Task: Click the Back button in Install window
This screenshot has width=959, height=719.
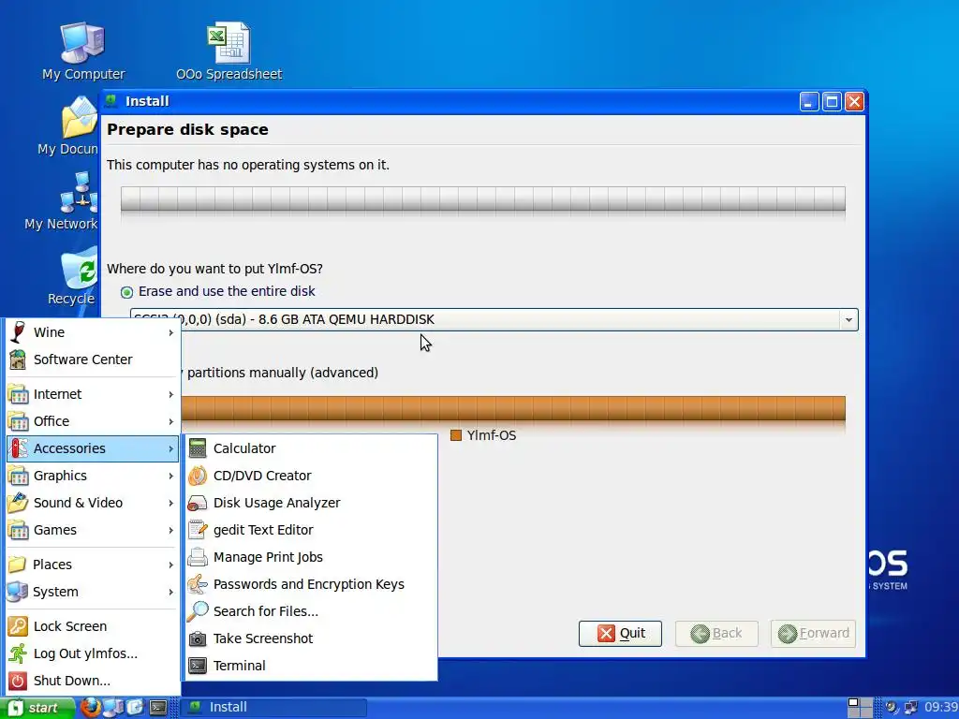Action: tap(716, 634)
